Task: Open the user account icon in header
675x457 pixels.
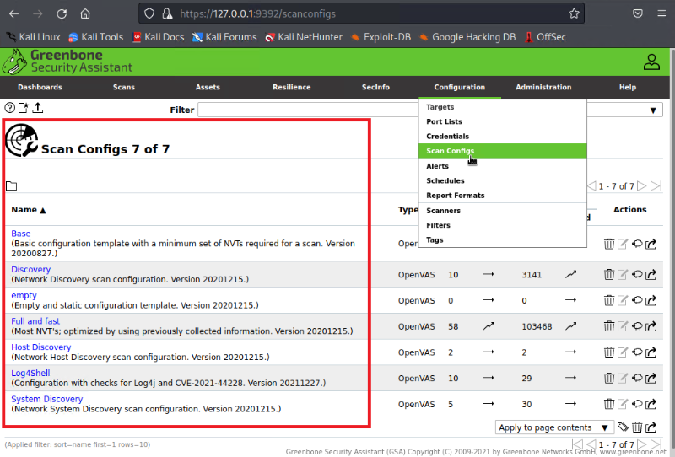Action: (x=651, y=62)
